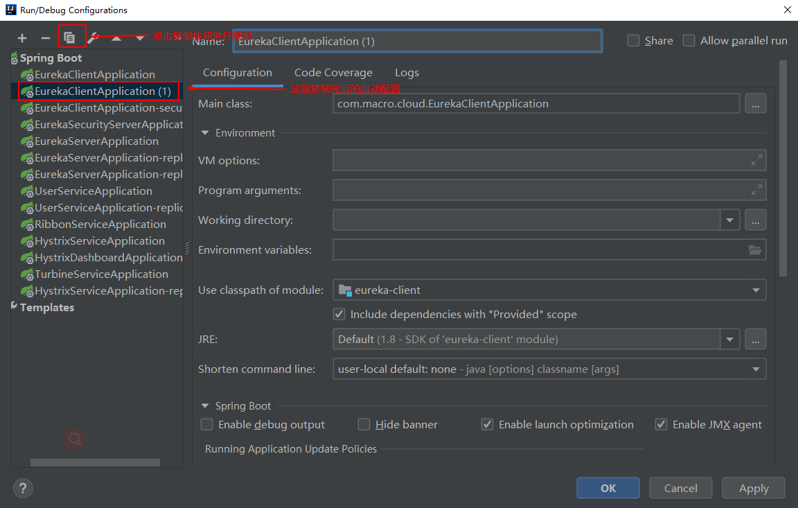
Task: Switch to the Code Coverage tab
Action: [333, 73]
